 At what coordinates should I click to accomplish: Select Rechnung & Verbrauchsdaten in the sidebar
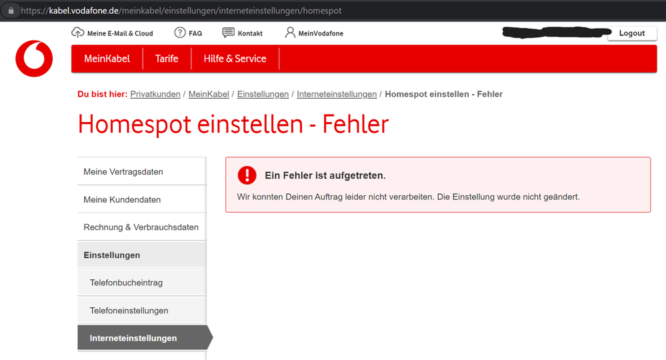(x=142, y=227)
